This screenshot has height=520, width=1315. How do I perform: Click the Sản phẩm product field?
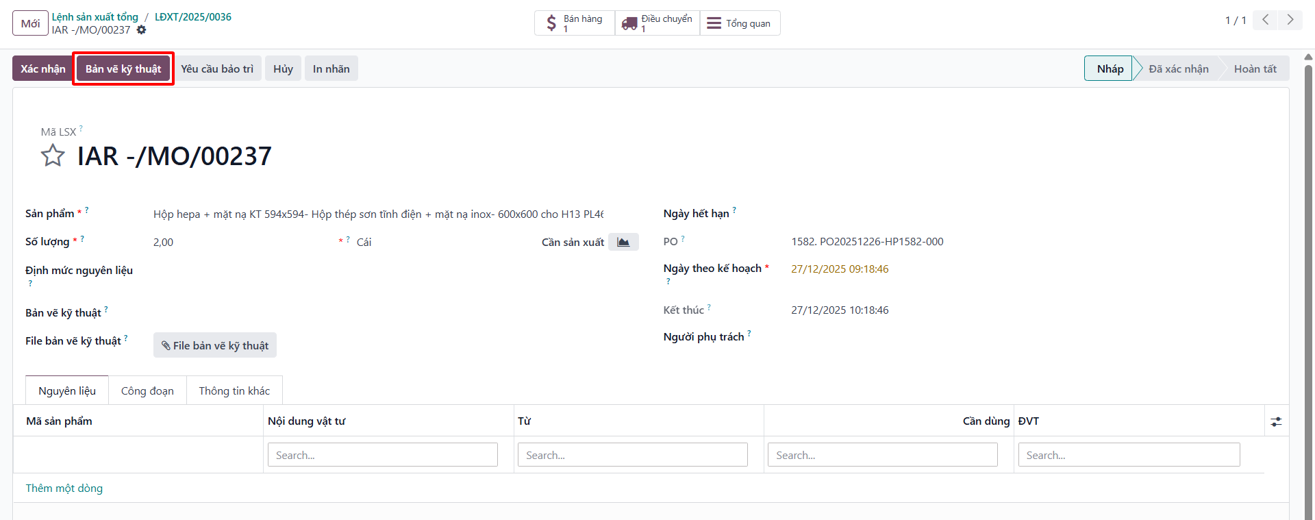pyautogui.click(x=379, y=214)
